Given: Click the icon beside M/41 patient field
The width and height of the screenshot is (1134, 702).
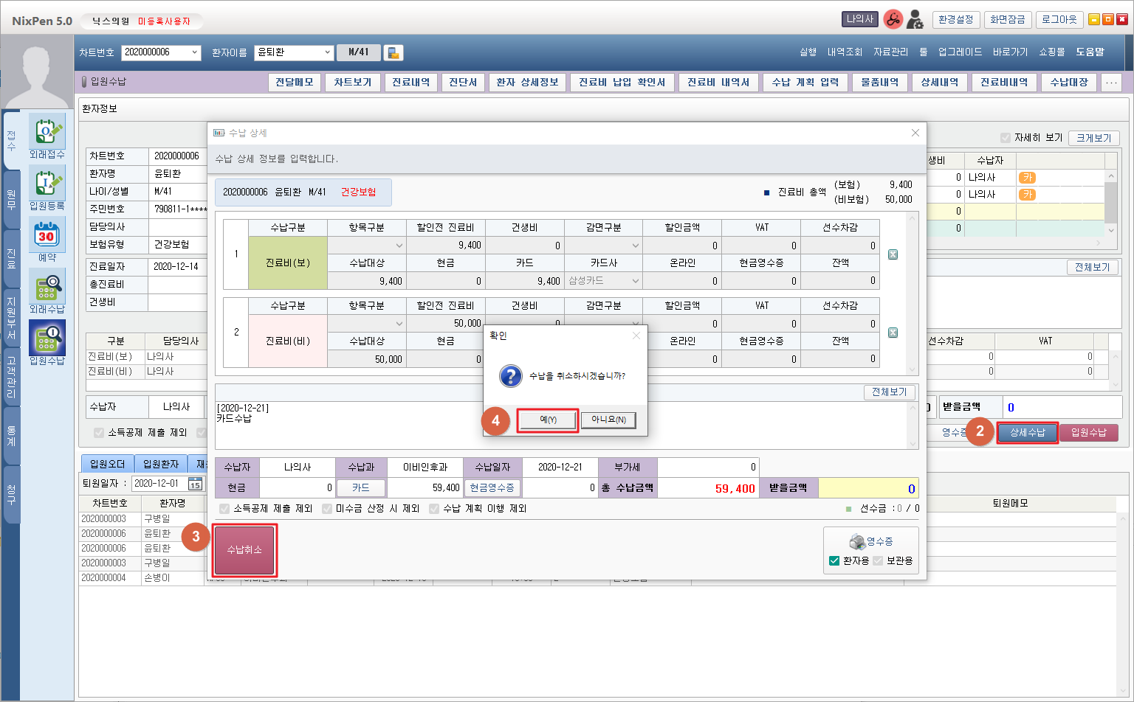Looking at the screenshot, I should tap(394, 52).
